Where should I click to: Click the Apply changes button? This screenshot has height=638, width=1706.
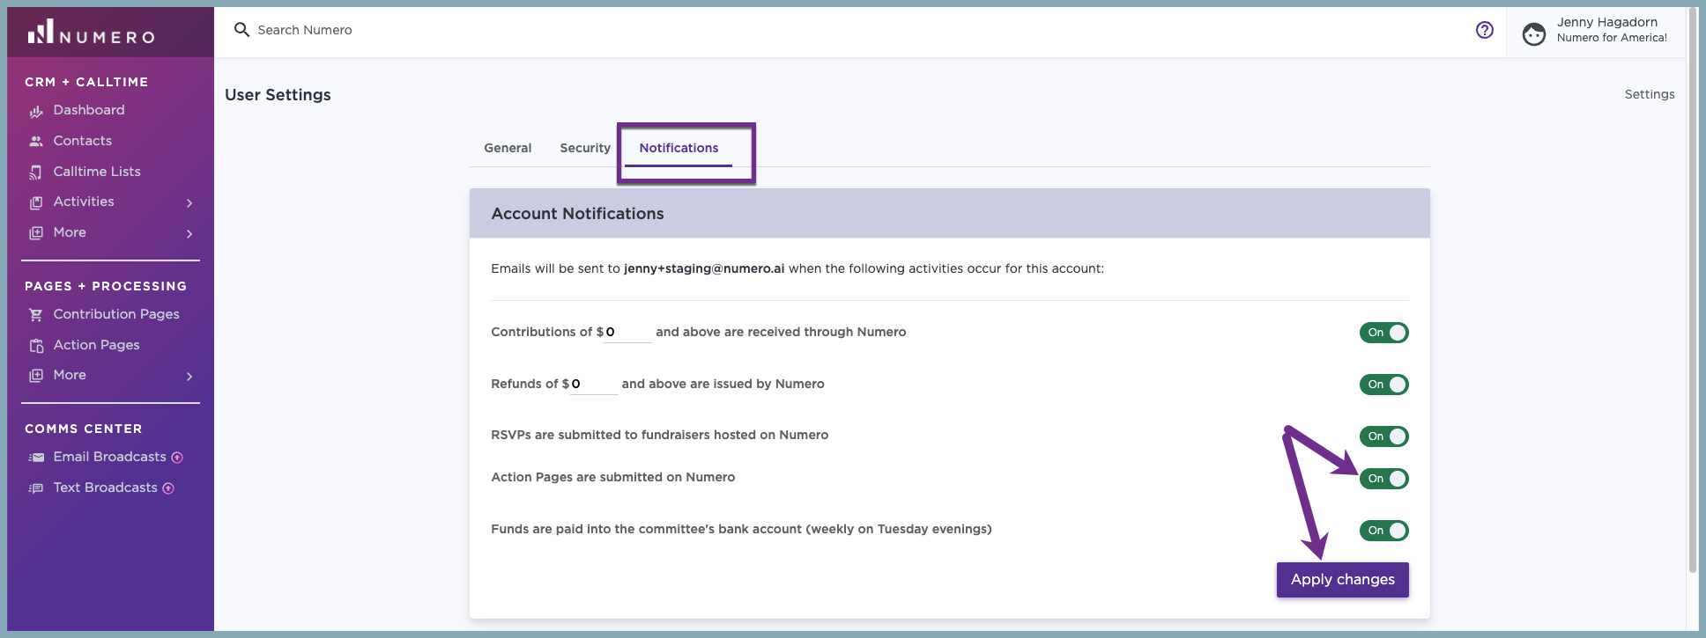tap(1343, 580)
